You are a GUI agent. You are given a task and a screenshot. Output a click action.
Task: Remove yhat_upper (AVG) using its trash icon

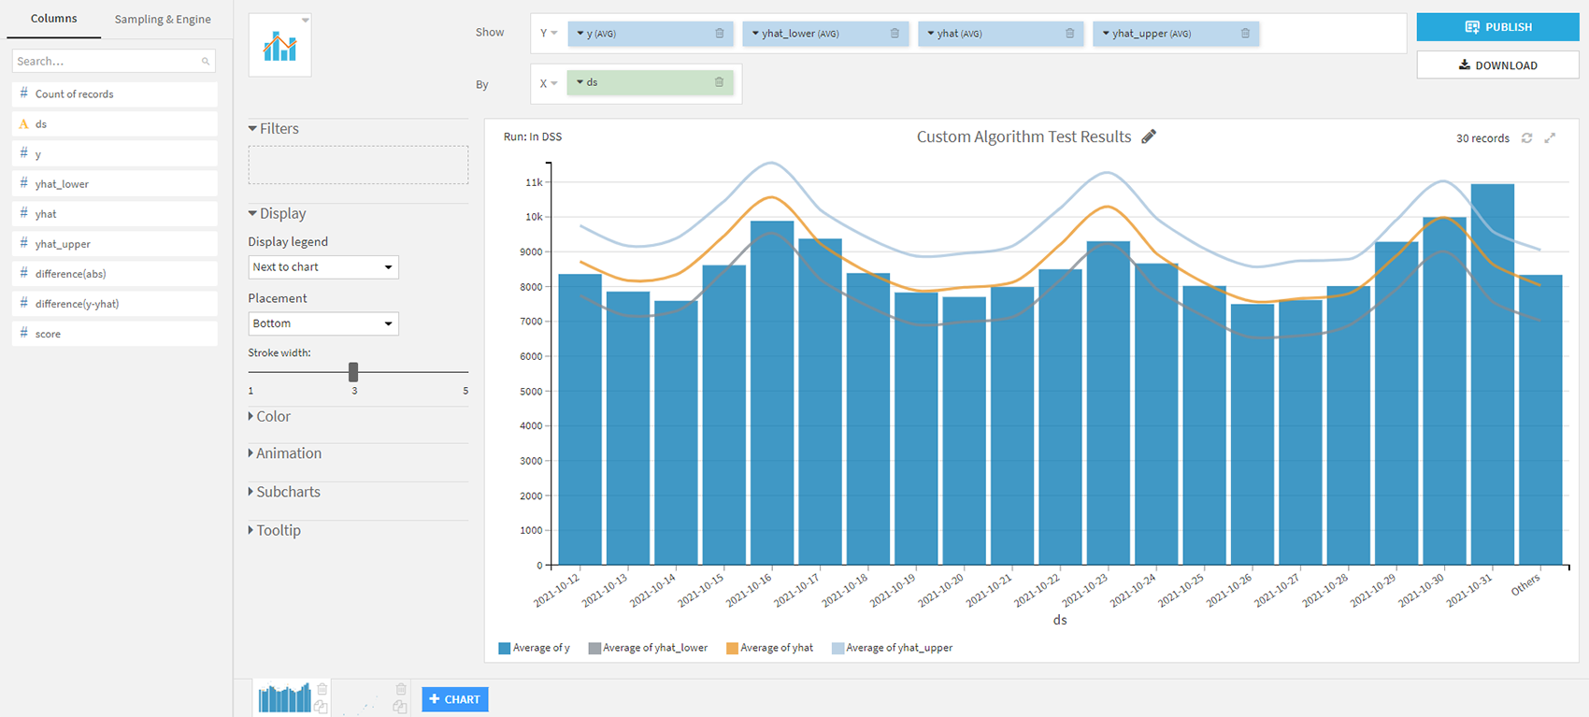1245,34
